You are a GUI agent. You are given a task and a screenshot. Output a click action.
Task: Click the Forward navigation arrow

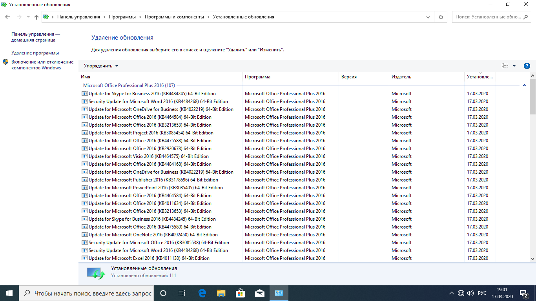[x=19, y=17]
